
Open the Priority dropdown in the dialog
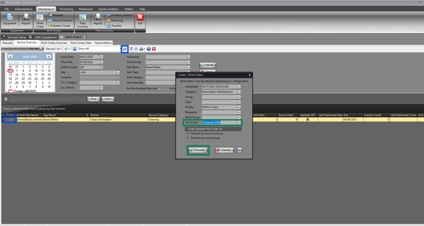pos(239,107)
